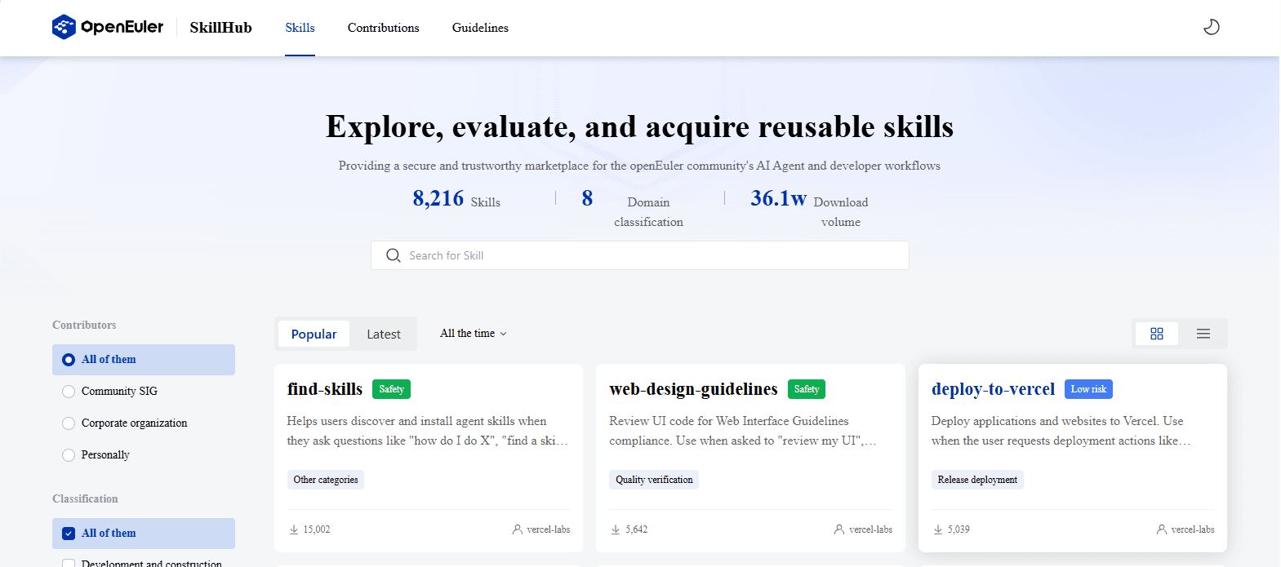The height and width of the screenshot is (567, 1281).
Task: Click vercel-labs author on find-skills card
Action: [x=549, y=529]
